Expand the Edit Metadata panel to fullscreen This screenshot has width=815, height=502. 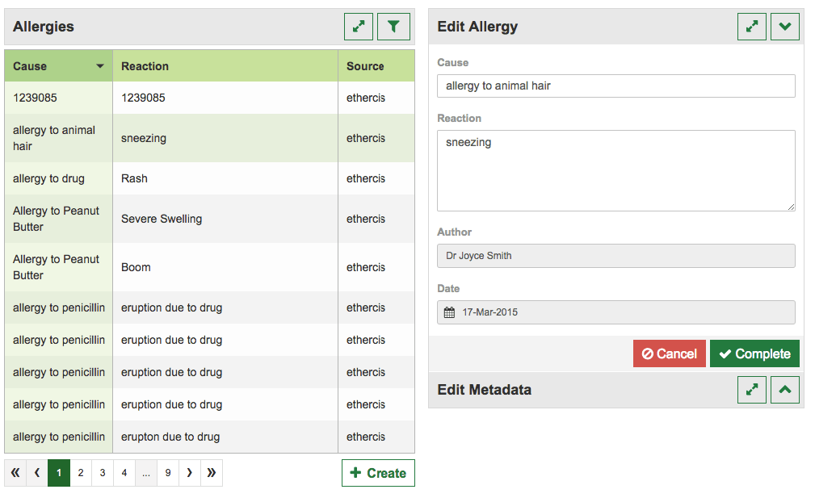752,390
